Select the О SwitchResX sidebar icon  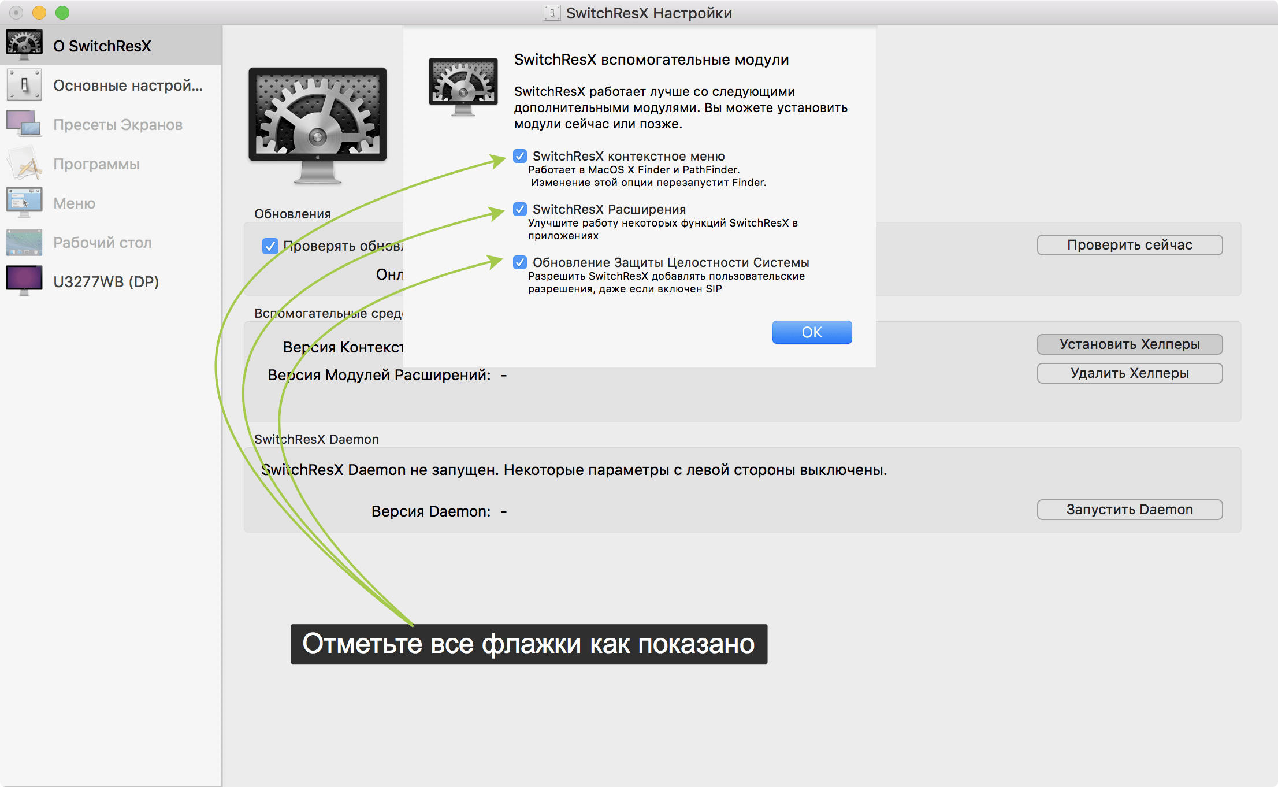(24, 45)
